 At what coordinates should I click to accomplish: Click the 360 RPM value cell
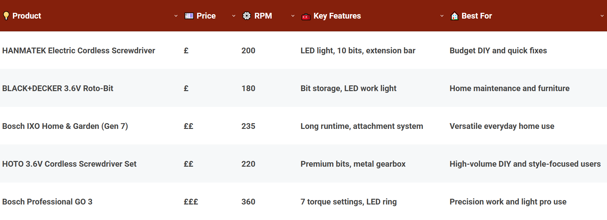pos(248,202)
